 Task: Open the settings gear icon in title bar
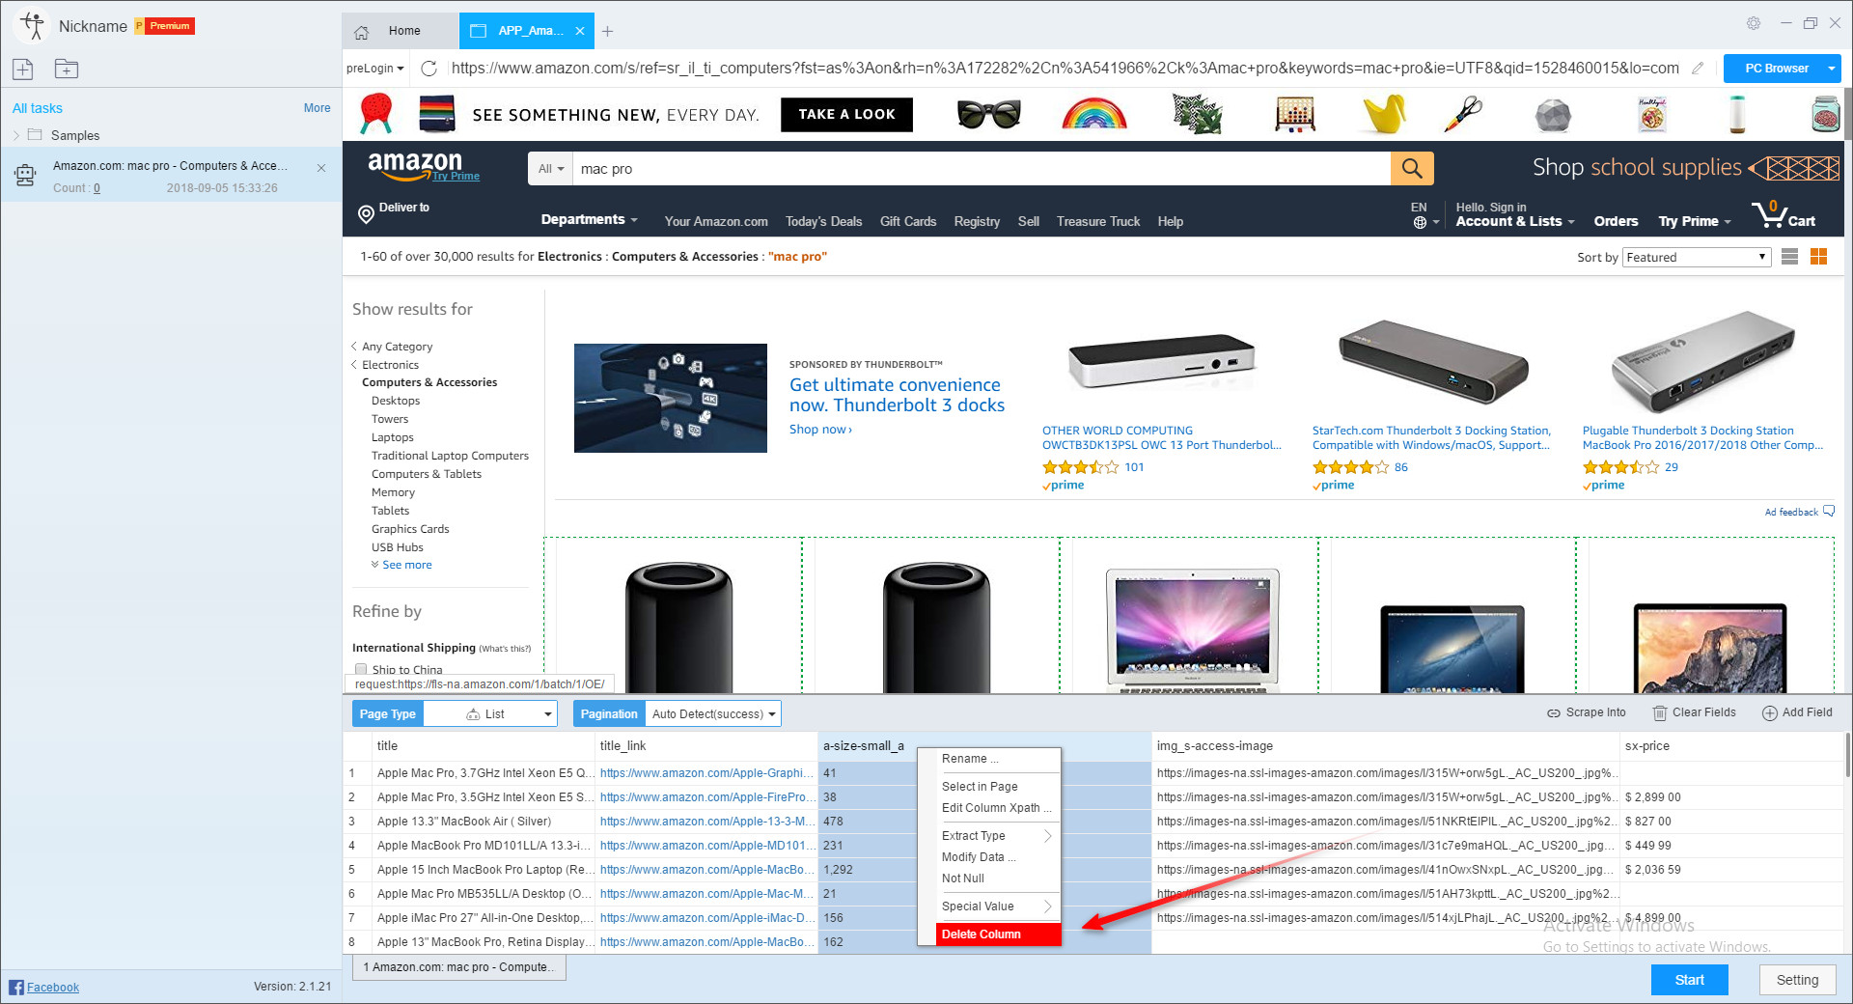point(1754,23)
